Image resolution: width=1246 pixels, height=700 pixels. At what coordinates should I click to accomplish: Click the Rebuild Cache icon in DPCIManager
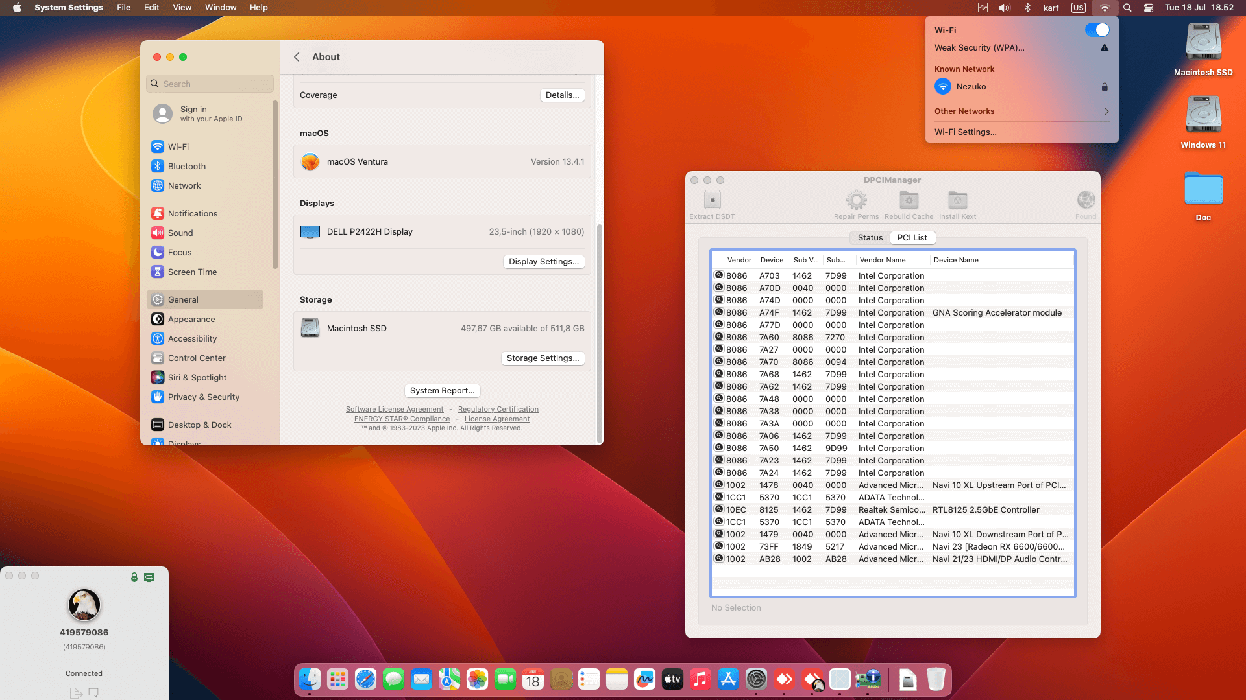coord(909,200)
